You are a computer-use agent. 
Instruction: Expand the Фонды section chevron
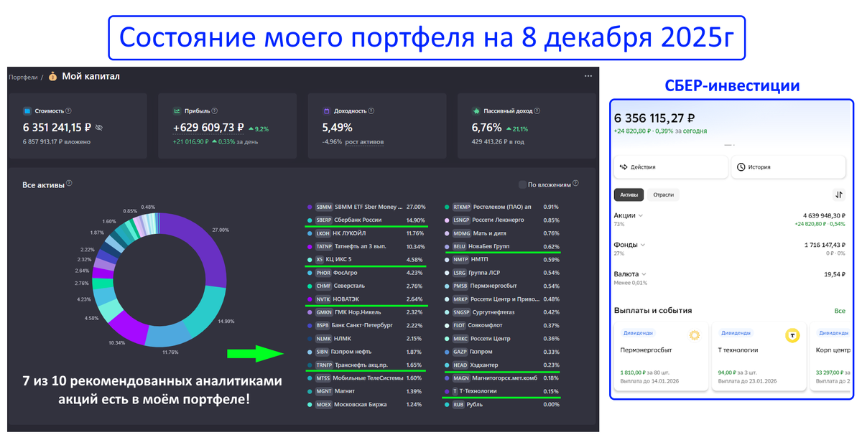point(642,245)
